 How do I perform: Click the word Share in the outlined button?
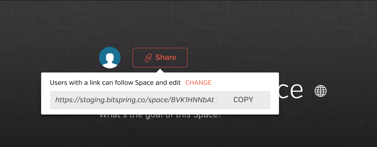(166, 57)
